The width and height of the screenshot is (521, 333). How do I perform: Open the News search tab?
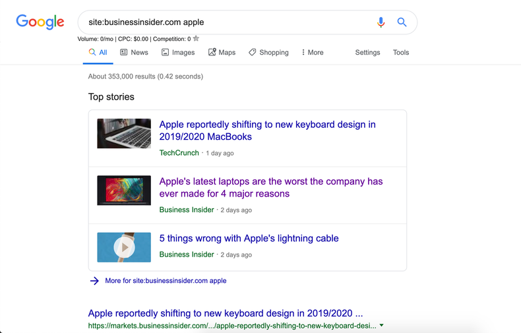134,53
